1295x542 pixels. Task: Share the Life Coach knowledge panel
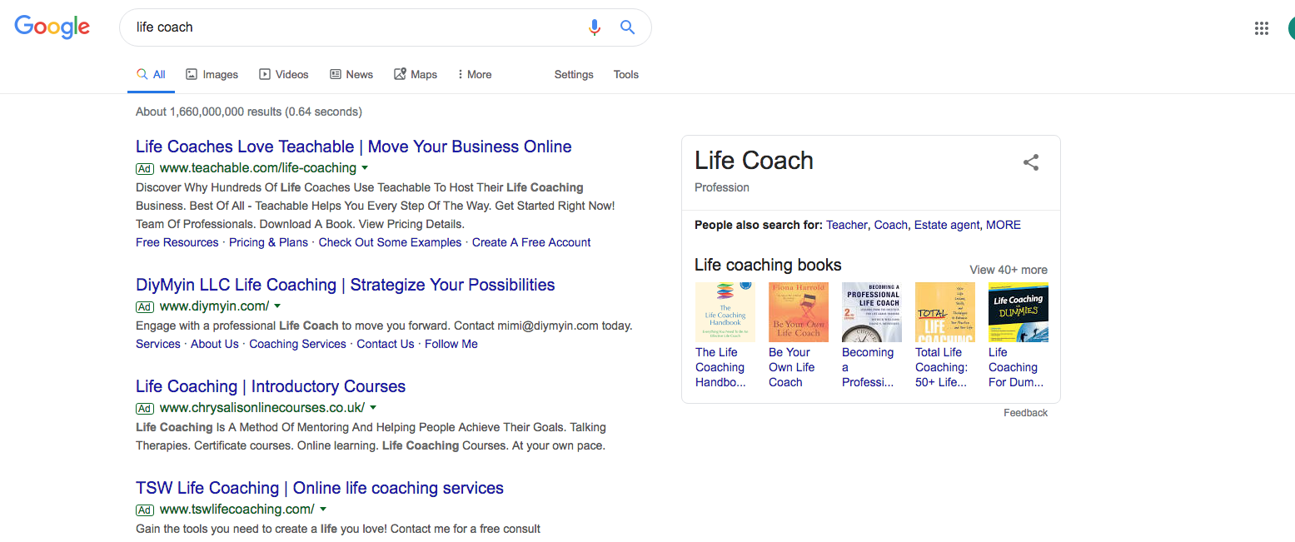point(1031,162)
